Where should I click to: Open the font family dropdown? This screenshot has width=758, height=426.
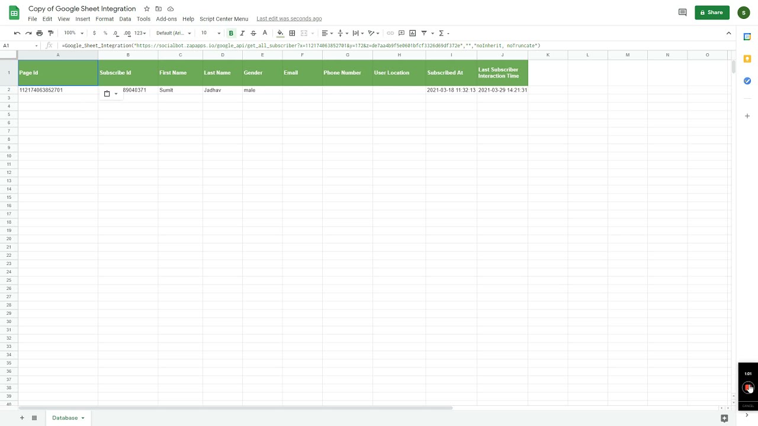pyautogui.click(x=174, y=33)
